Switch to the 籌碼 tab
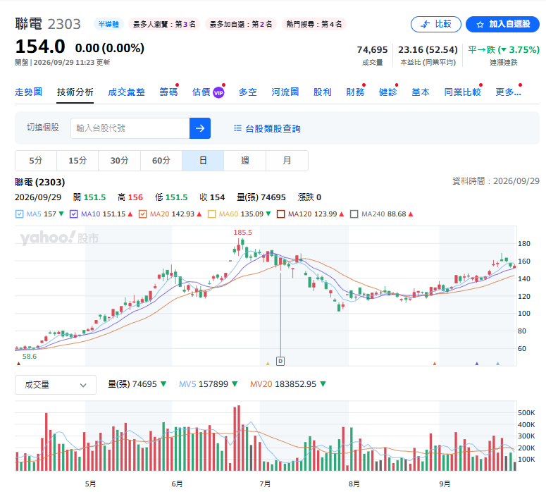This screenshot has height=492, width=546. pyautogui.click(x=168, y=92)
